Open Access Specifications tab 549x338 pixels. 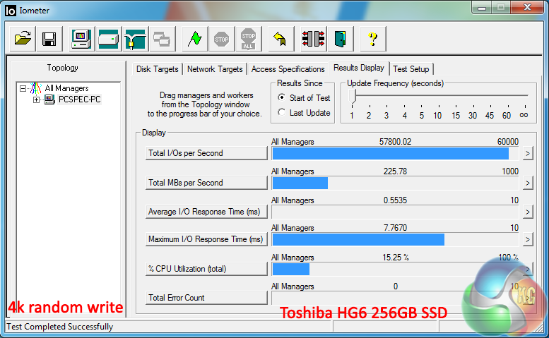[x=288, y=69]
